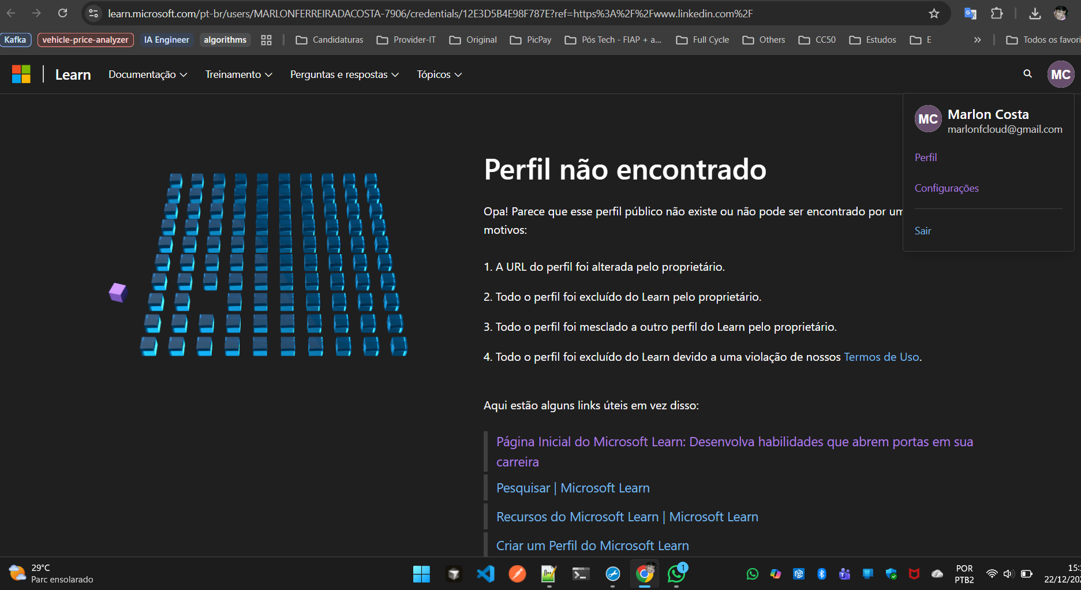1081x590 pixels.
Task: Open Windows Security shield tray icon
Action: point(891,574)
